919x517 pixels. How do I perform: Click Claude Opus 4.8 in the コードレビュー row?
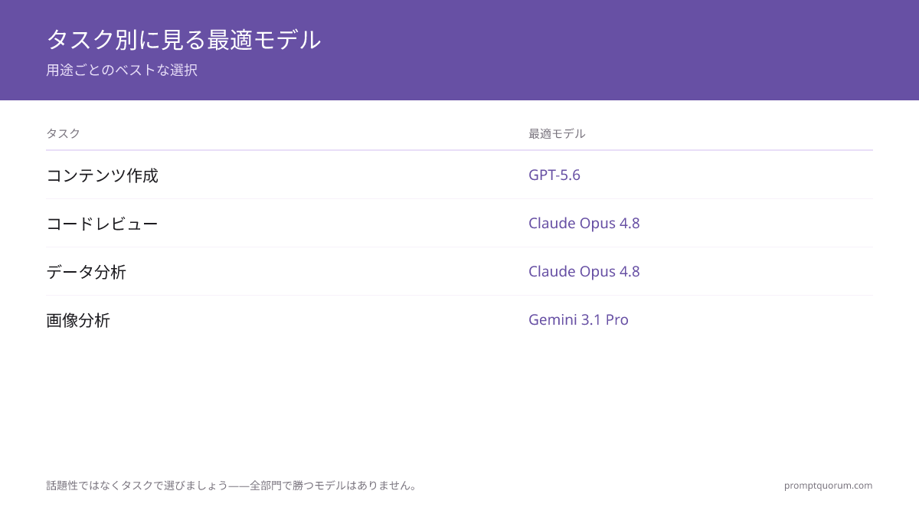pos(584,224)
